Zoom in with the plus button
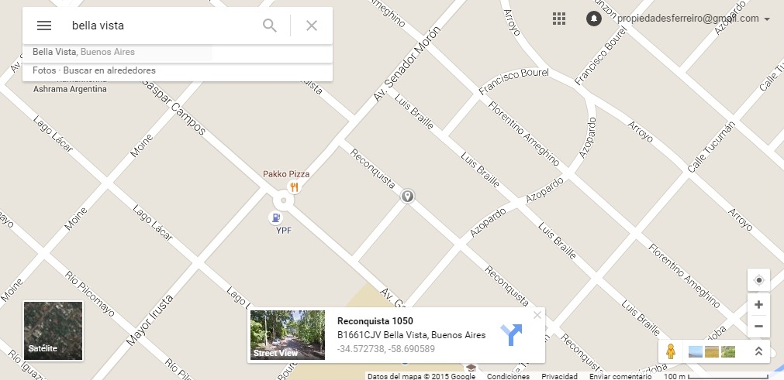Image resolution: width=784 pixels, height=380 pixels. tap(758, 305)
